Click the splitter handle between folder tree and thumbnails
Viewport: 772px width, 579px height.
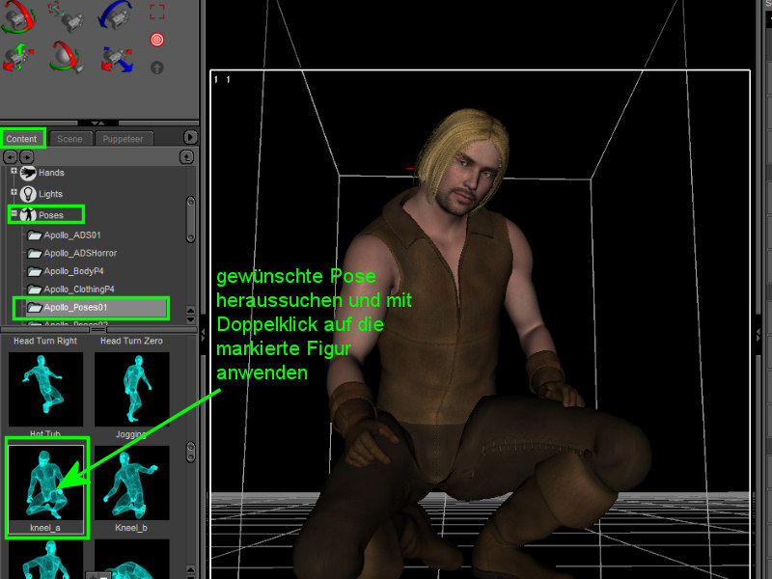tap(98, 329)
